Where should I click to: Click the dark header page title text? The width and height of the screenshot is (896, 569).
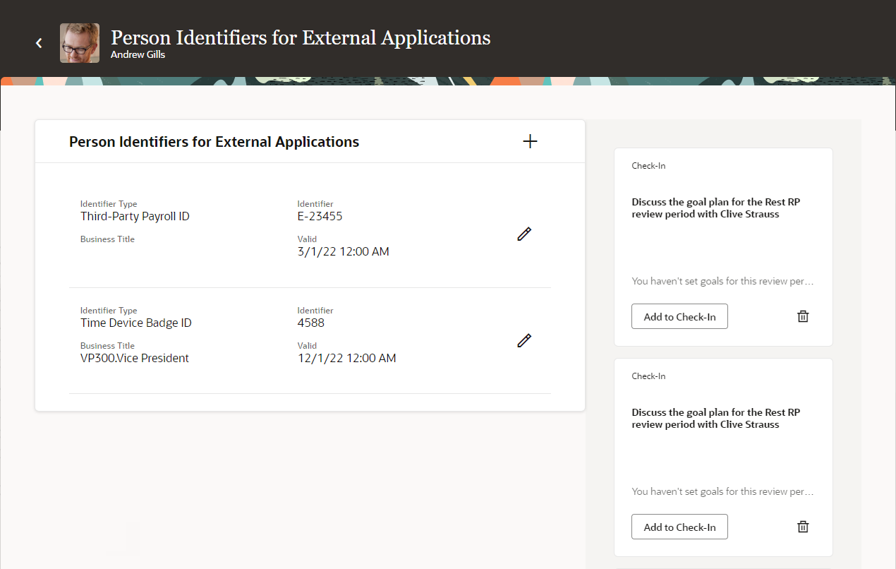click(x=301, y=37)
